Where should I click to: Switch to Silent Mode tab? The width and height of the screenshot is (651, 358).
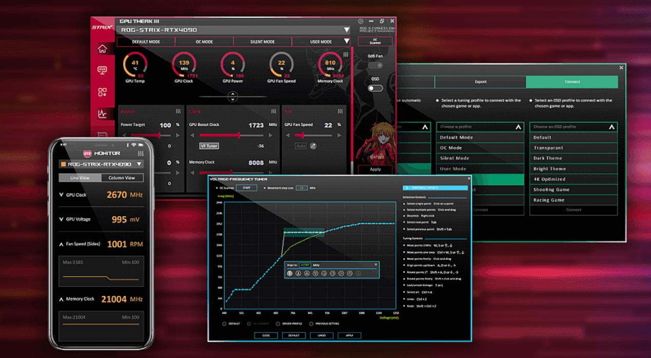point(262,42)
